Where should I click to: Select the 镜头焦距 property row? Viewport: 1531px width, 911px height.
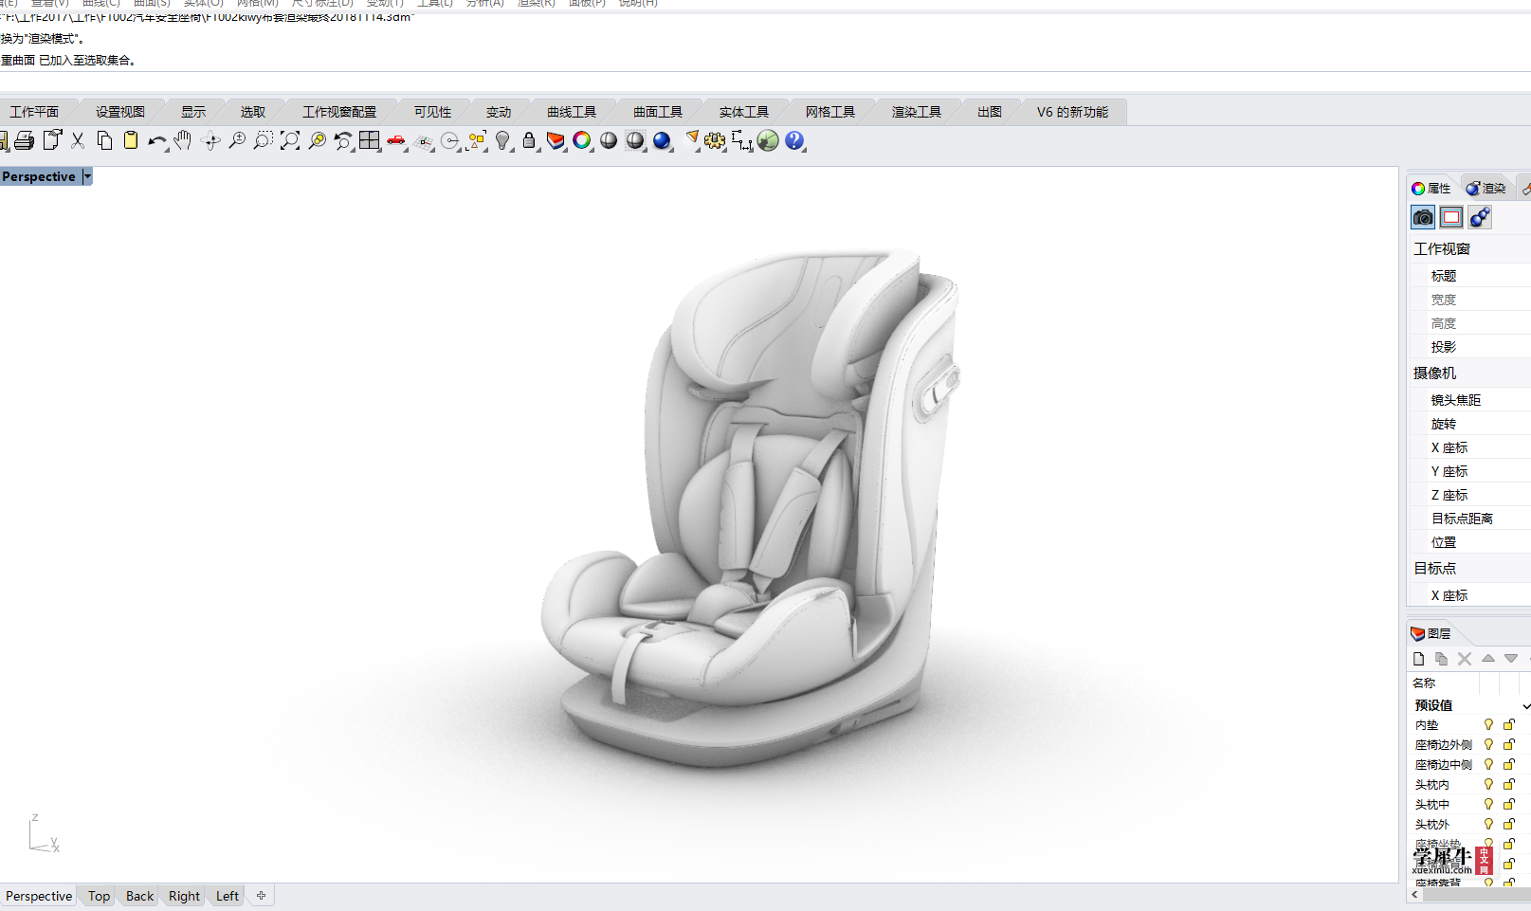(x=1470, y=400)
